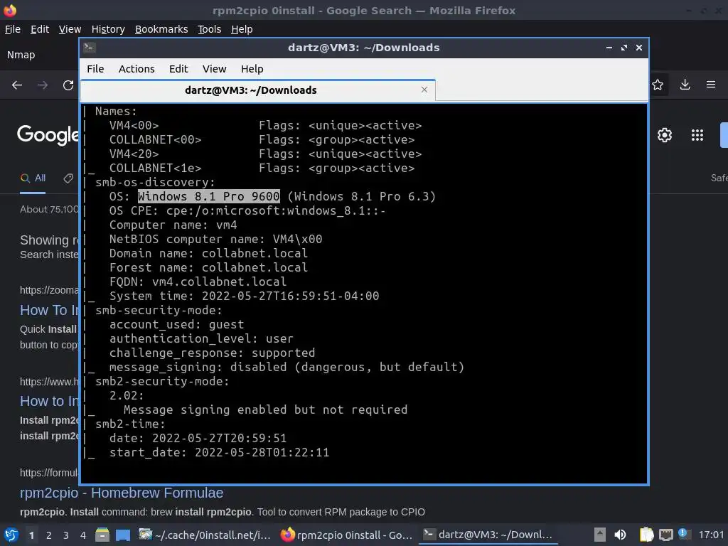This screenshot has height=546, width=728.
Task: Open the Google apps grid
Action: pos(697,135)
